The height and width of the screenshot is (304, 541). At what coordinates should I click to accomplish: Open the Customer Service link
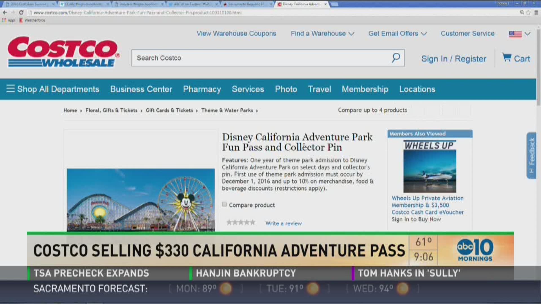[x=467, y=33]
